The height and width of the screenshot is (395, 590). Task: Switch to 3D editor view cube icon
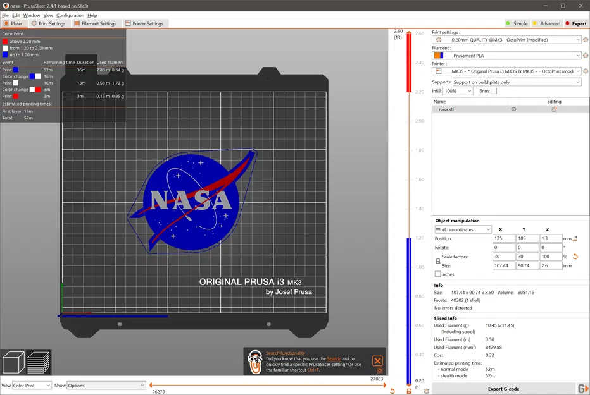tap(14, 363)
